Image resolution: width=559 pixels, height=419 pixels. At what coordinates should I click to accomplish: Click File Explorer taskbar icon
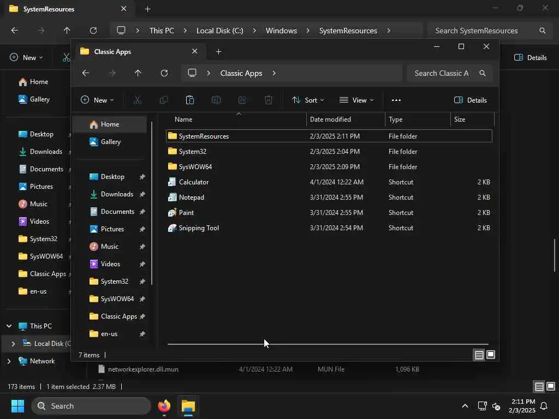point(188,406)
